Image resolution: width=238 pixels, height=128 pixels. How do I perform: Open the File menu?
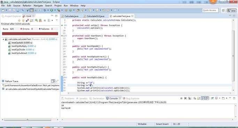coord(3,6)
